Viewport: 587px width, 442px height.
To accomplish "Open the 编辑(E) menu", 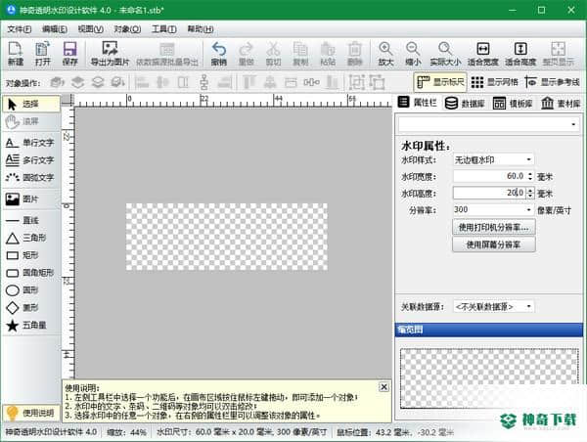I will (x=55, y=29).
